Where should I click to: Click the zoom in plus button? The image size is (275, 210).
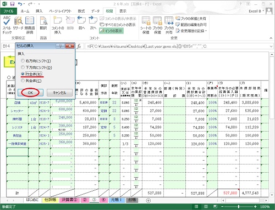point(255,207)
